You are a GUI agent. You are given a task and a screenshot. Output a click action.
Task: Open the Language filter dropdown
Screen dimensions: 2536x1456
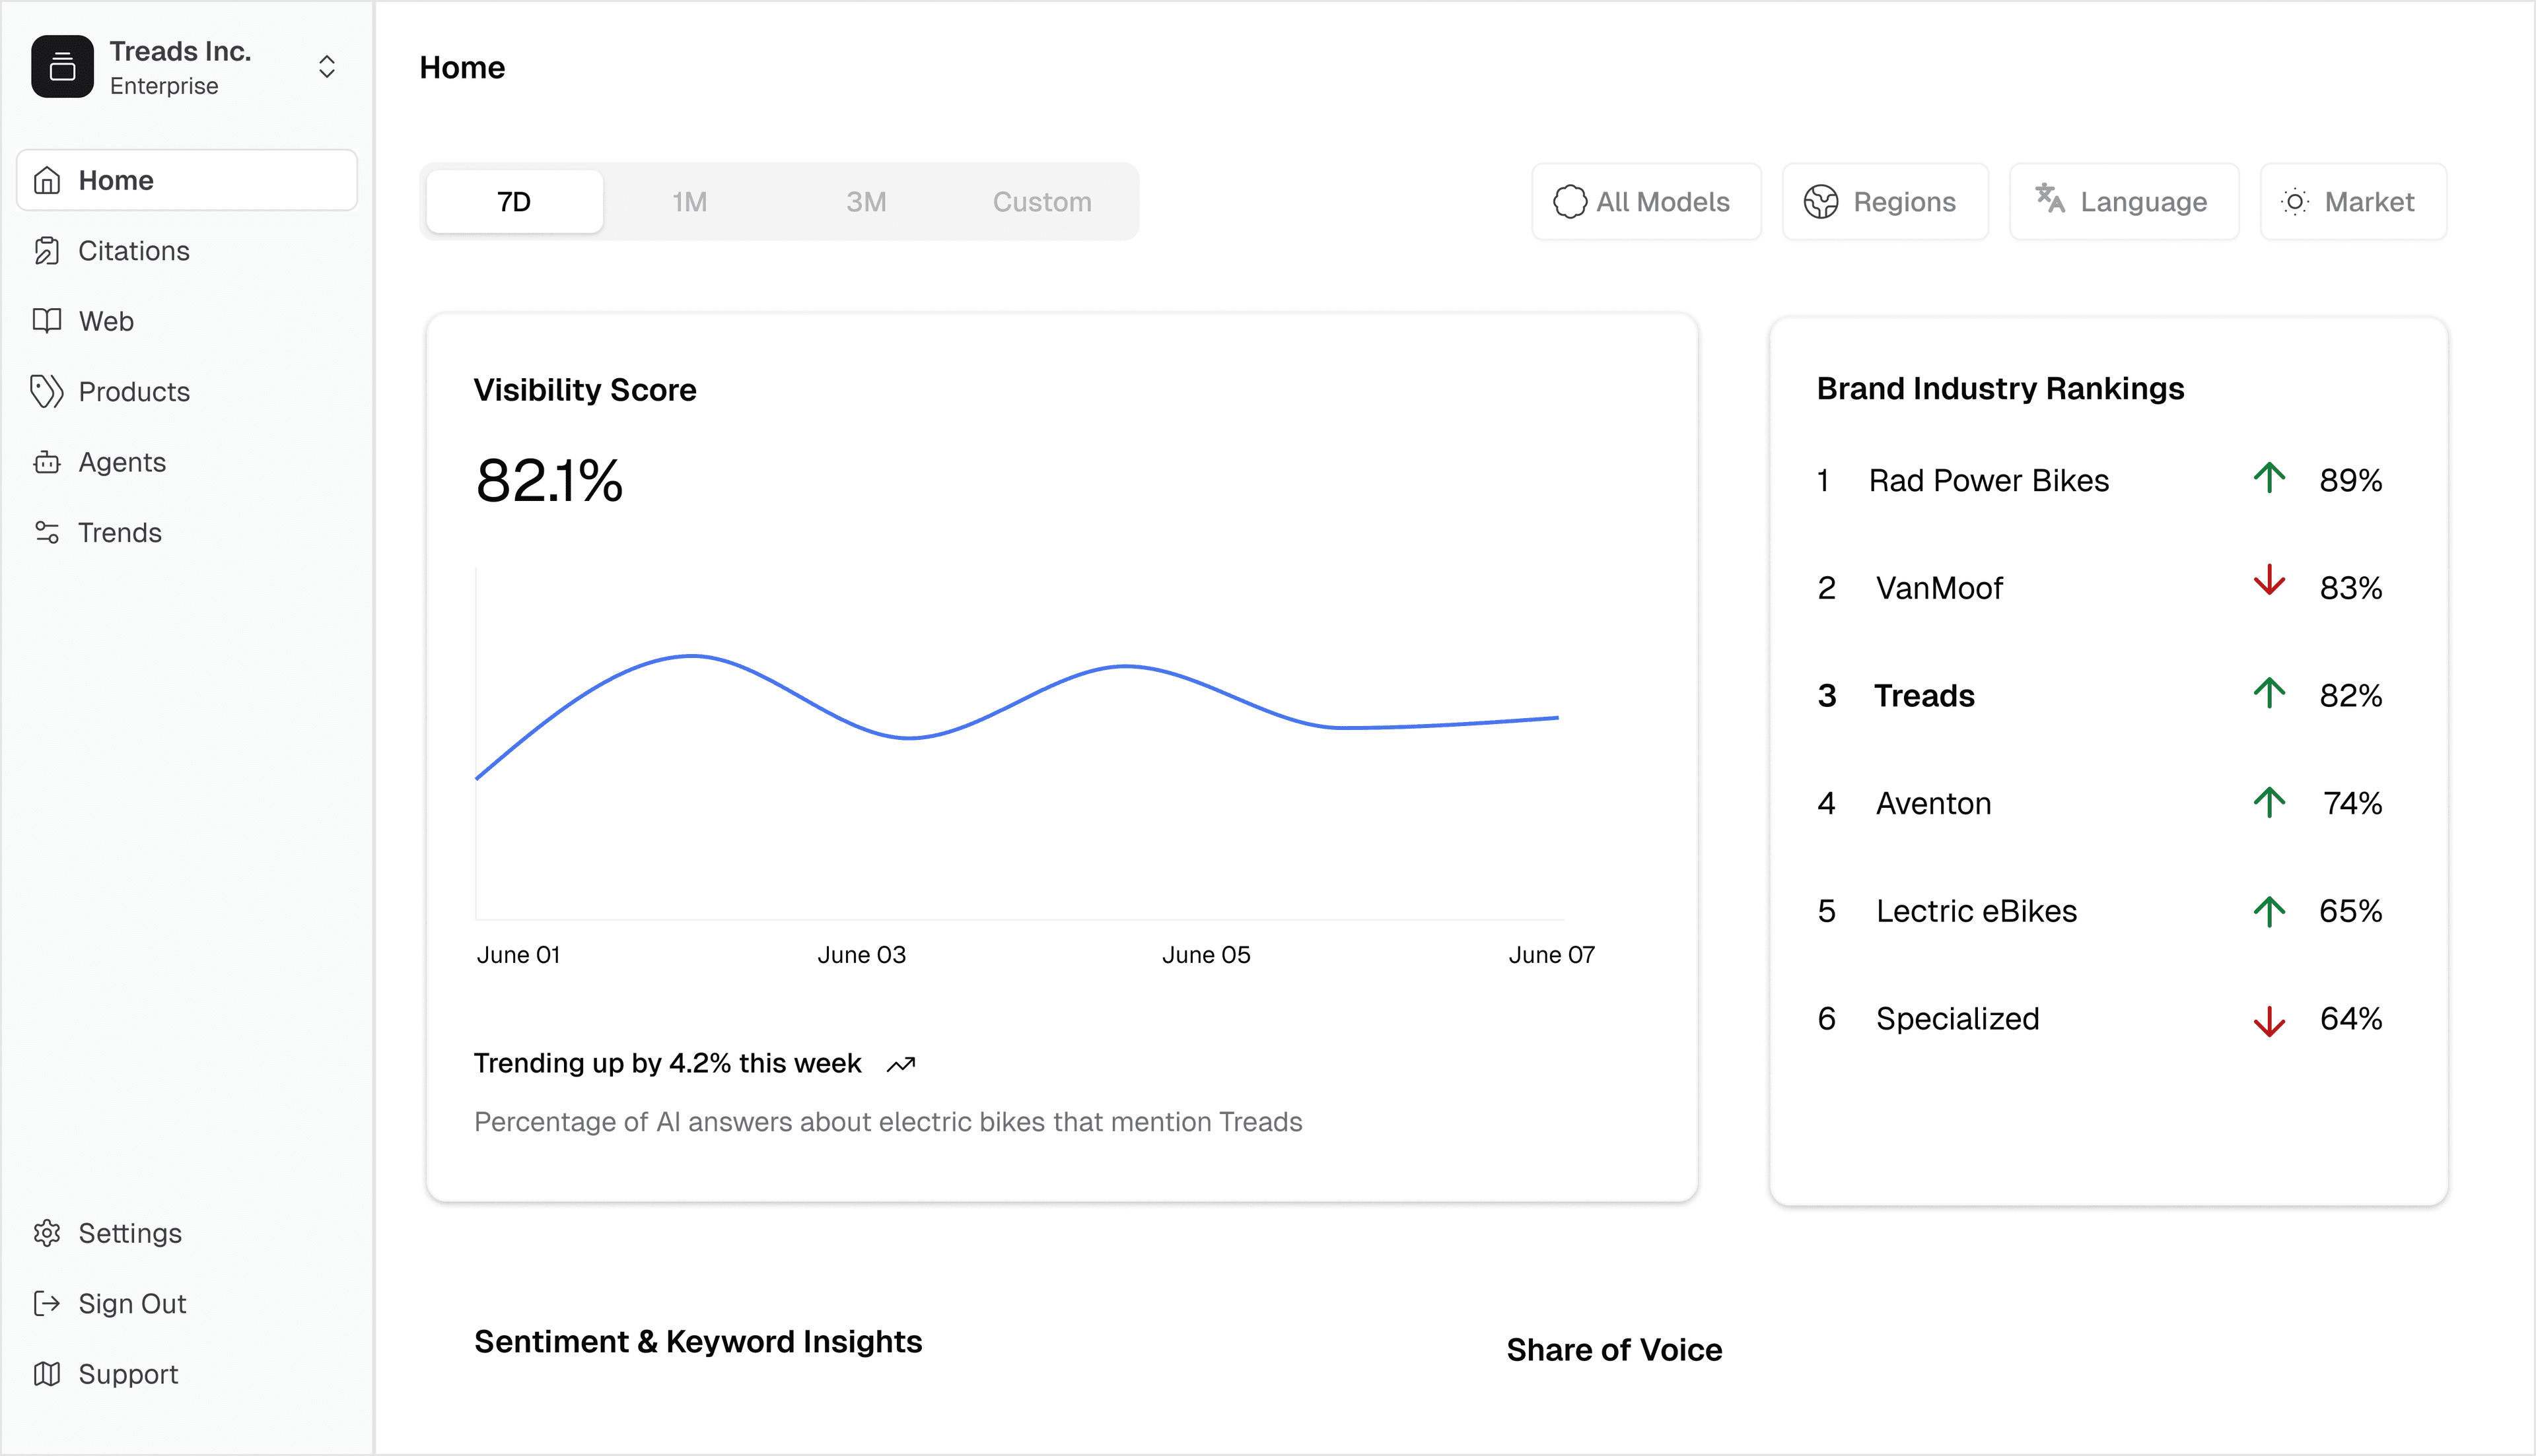click(2124, 202)
